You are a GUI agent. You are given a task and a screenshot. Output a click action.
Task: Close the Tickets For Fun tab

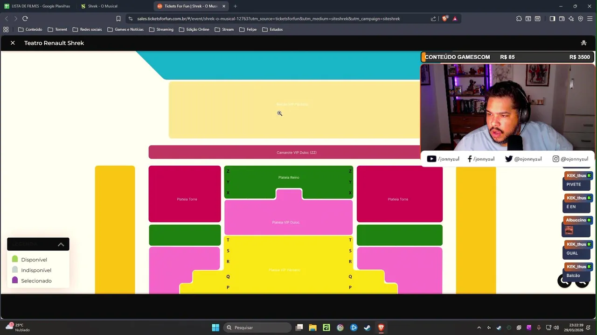tap(224, 6)
